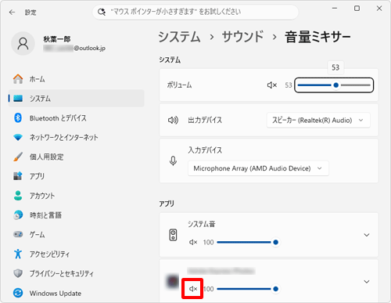
Task: Open アプリ in the sidebar
Action: pos(77,176)
